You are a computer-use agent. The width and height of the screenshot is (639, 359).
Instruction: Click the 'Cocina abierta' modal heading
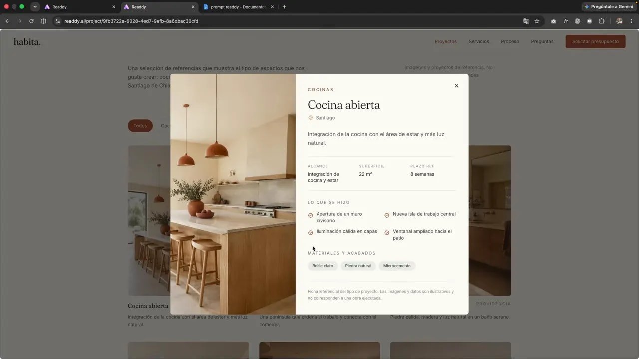[x=344, y=105]
